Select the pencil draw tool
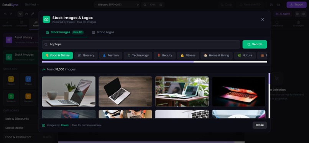 pyautogui.click(x=32, y=14)
